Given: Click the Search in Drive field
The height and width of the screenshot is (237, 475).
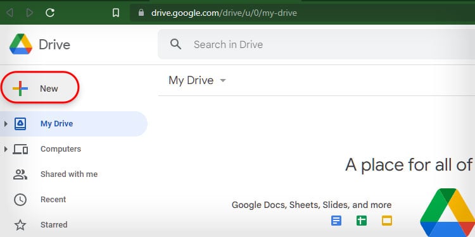Looking at the screenshot, I should [316, 44].
